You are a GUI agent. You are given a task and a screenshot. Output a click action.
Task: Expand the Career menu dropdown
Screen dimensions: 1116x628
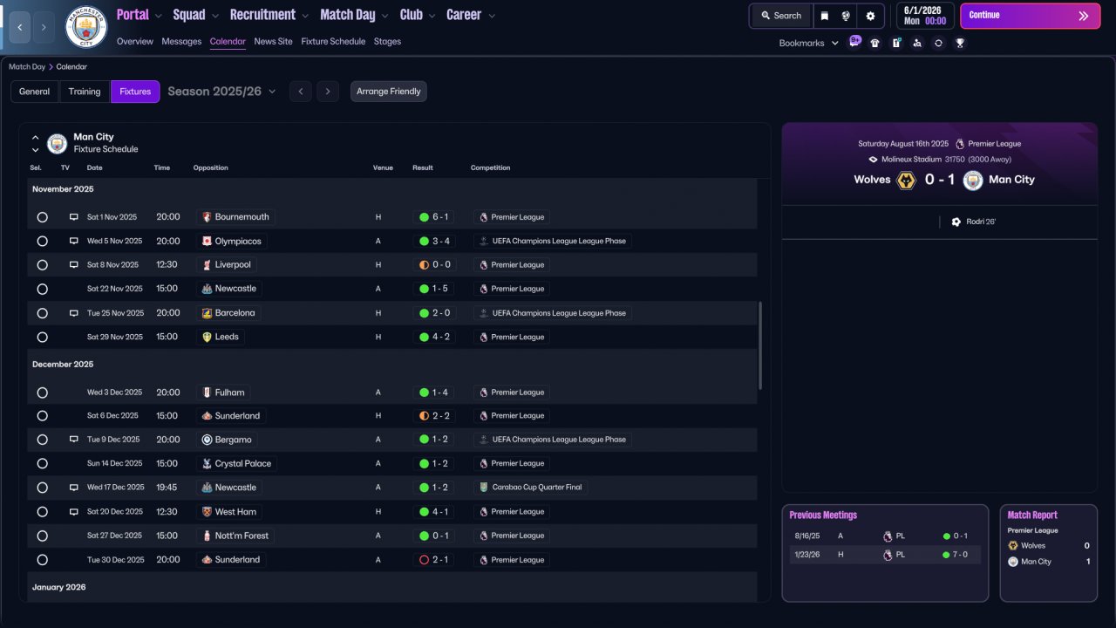pos(491,16)
